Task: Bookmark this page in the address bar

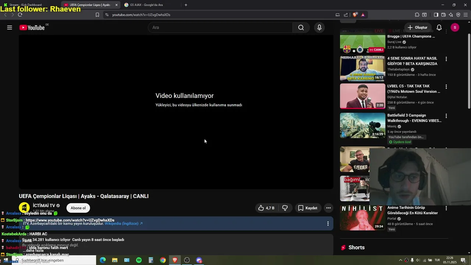Action: [97, 15]
